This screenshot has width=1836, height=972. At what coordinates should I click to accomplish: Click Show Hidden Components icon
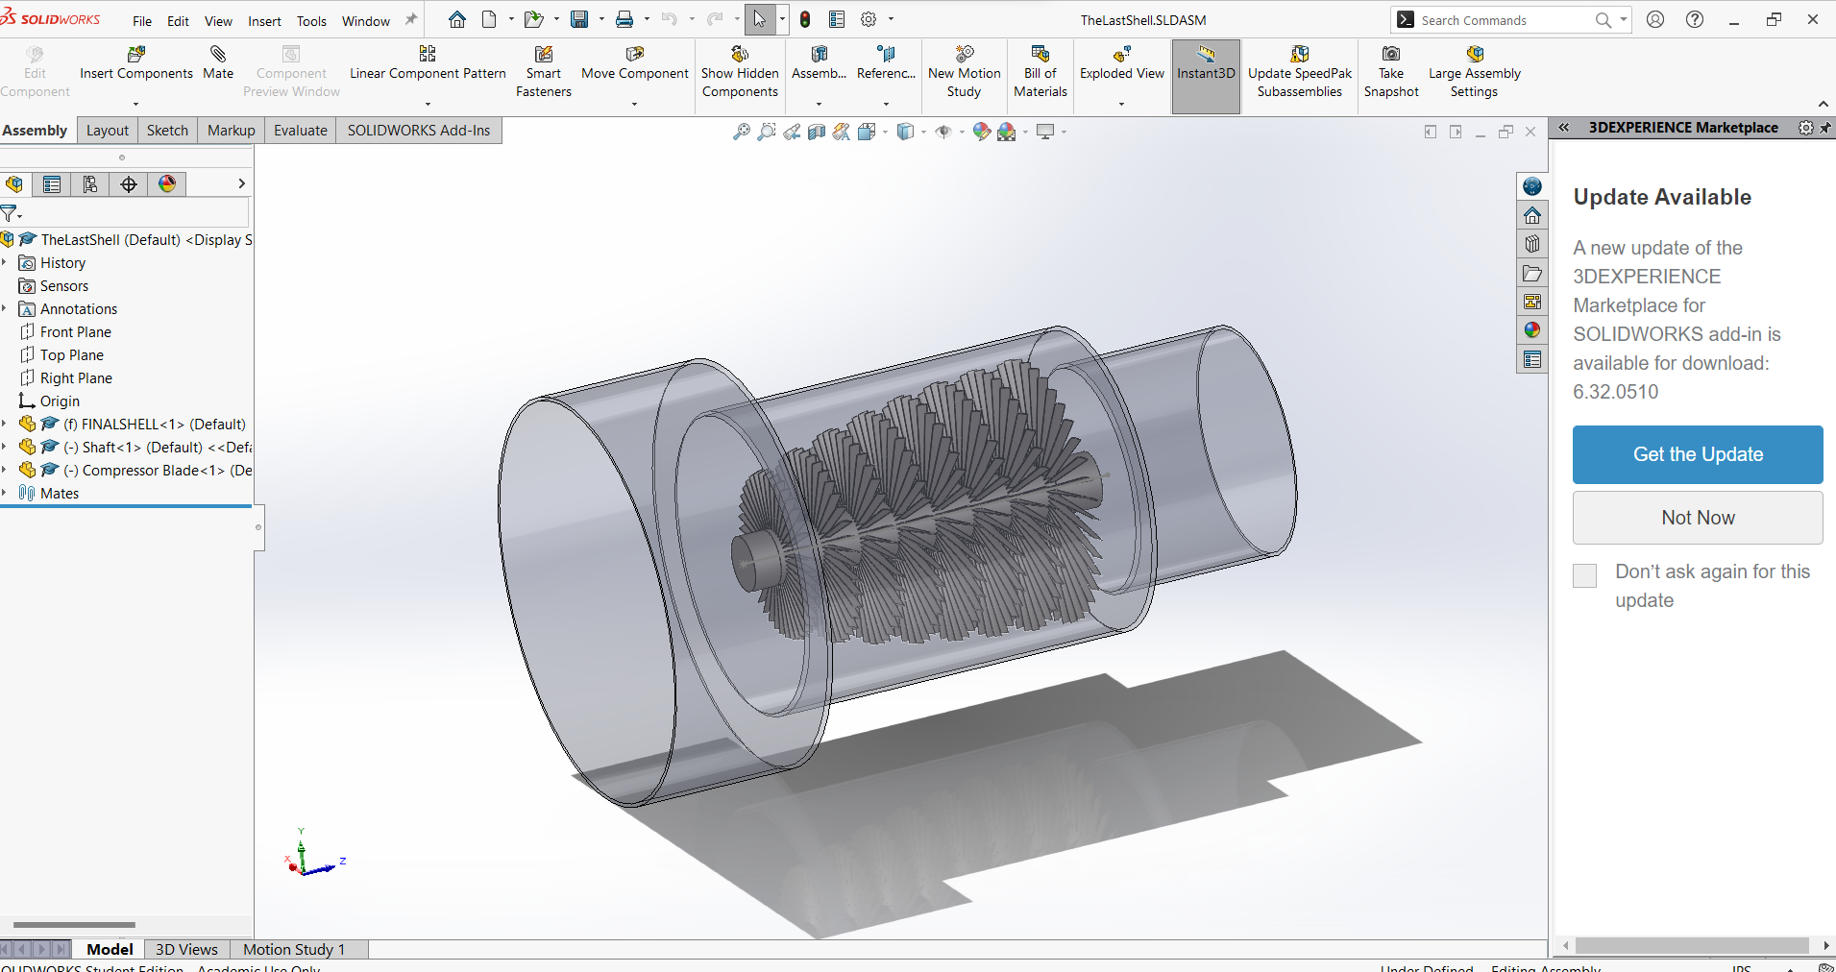740,54
